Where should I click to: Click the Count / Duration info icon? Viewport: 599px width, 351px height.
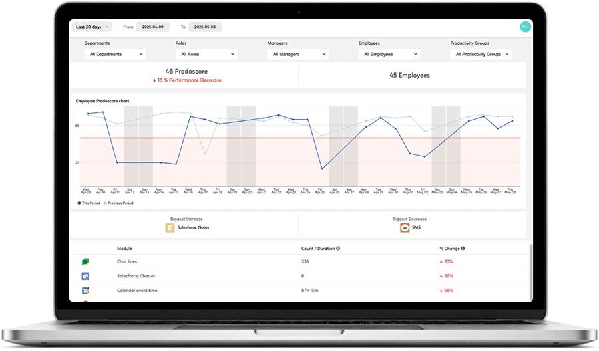click(338, 249)
